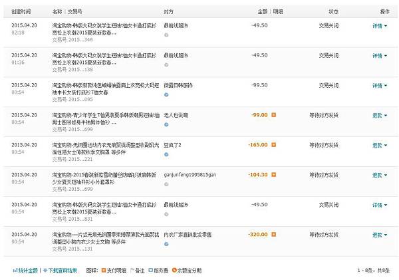399x280 pixels.
Task: Click the blue chat icon under 豆底了2
Action: pos(166,154)
